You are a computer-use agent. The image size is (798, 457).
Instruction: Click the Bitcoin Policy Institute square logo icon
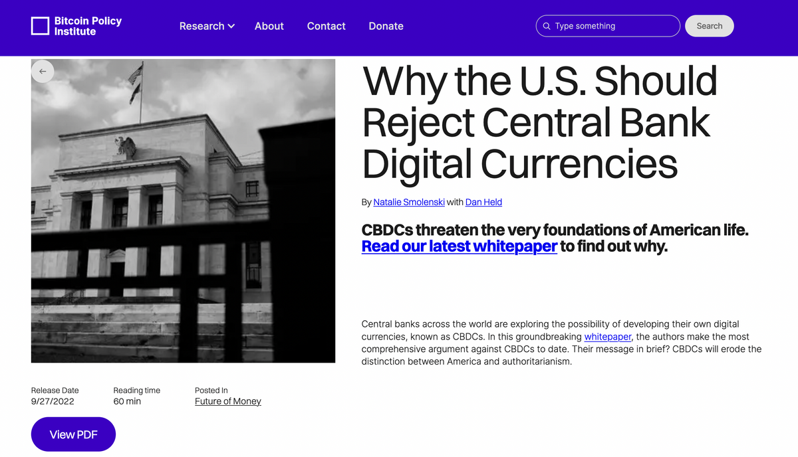41,26
